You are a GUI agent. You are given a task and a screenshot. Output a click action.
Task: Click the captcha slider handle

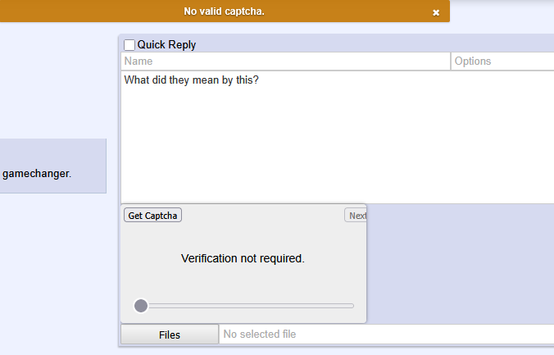click(141, 306)
